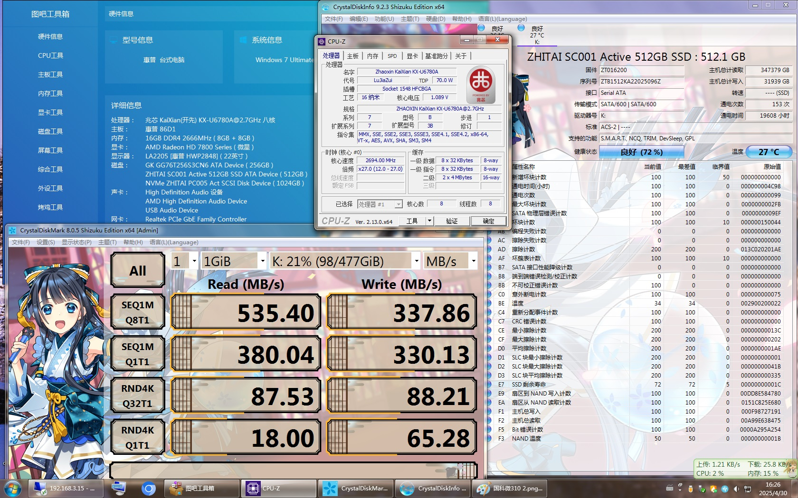Open the 工具 dropdown arrow in CPU-Z
The height and width of the screenshot is (498, 798).
coord(430,221)
